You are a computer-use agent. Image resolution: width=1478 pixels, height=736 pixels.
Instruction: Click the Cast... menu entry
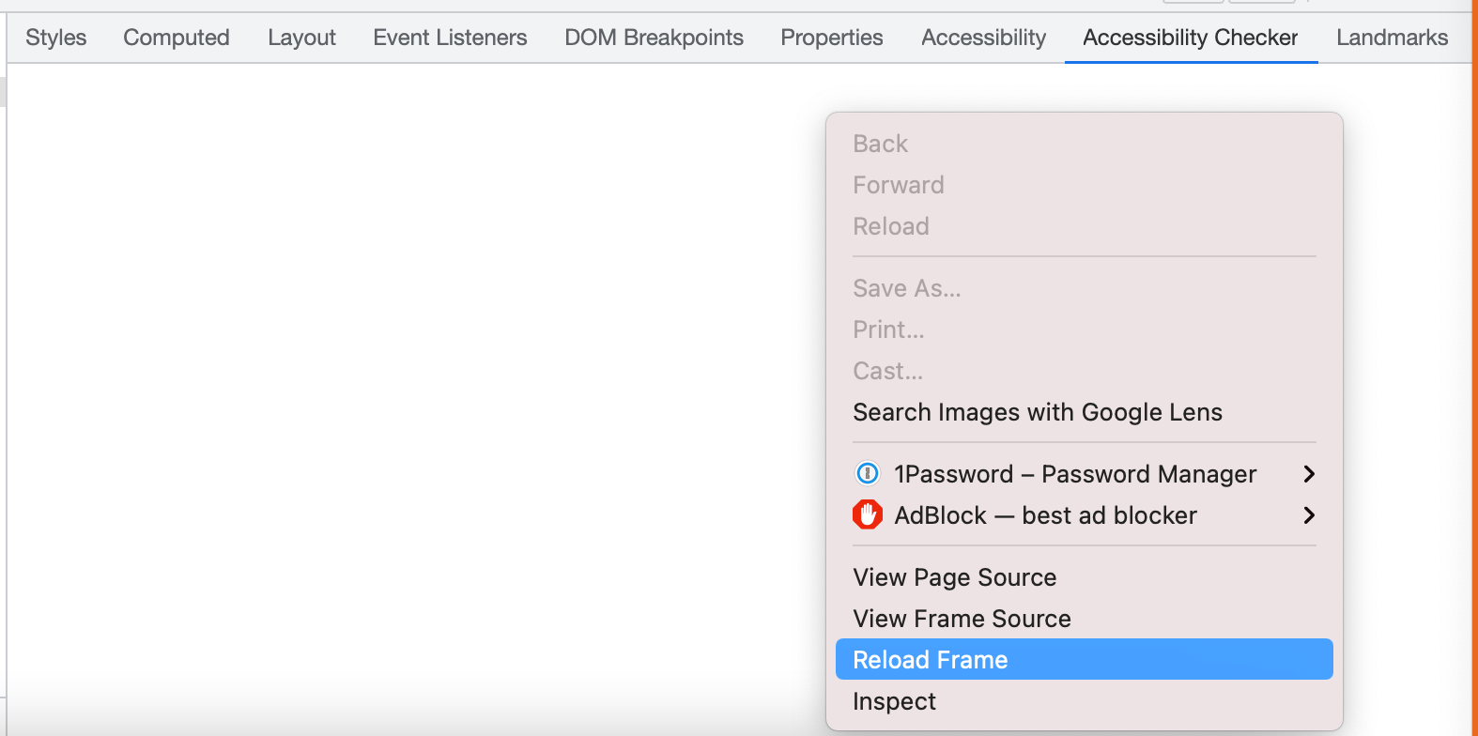coord(886,370)
